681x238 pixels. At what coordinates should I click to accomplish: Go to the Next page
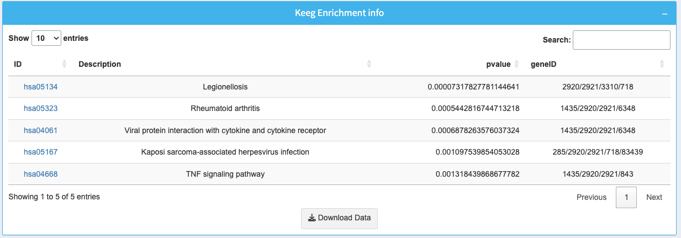pos(654,197)
